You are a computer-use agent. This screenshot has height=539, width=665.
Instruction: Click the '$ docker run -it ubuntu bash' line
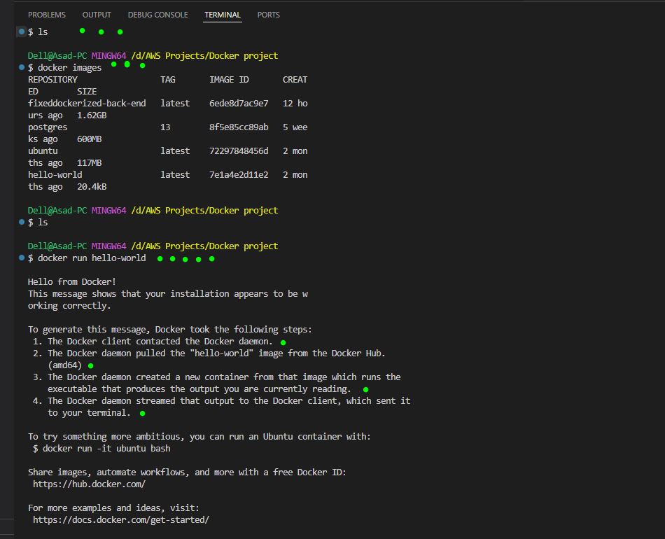[x=101, y=448]
